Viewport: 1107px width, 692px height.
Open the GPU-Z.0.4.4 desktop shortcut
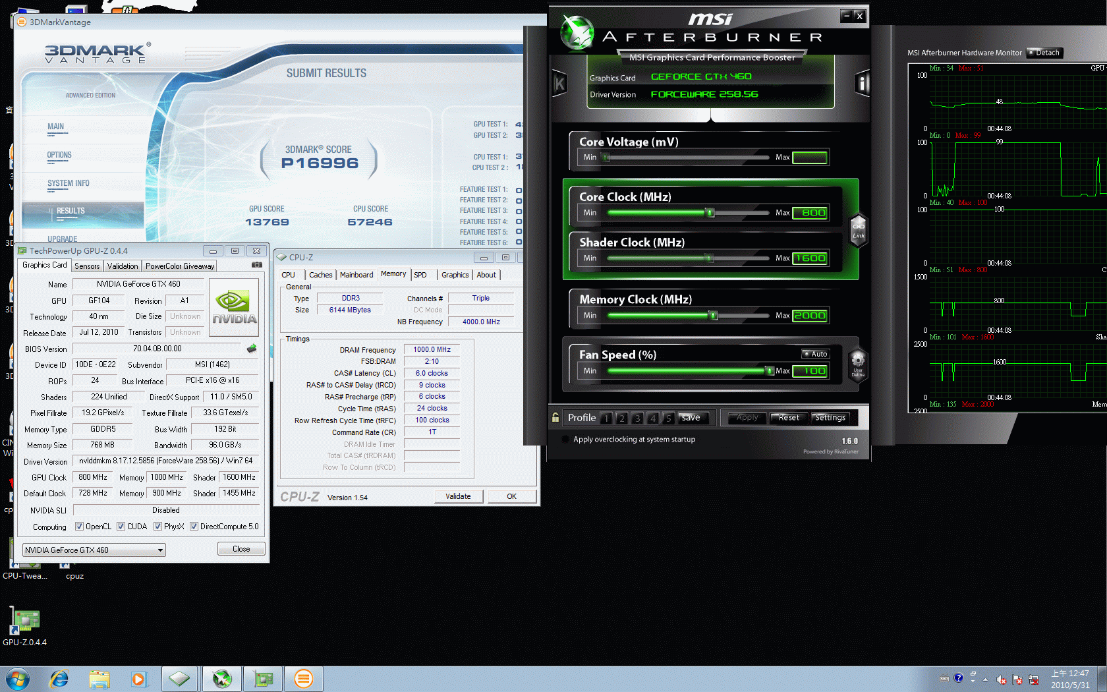[25, 626]
